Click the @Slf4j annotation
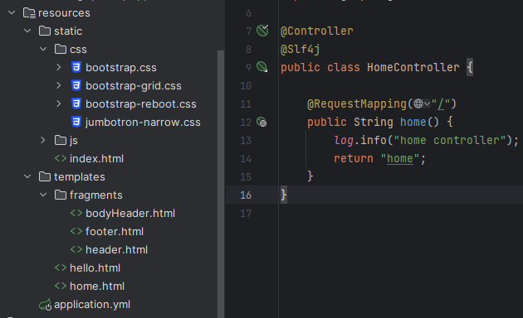Screen dimensions: 523x318 [x=301, y=49]
